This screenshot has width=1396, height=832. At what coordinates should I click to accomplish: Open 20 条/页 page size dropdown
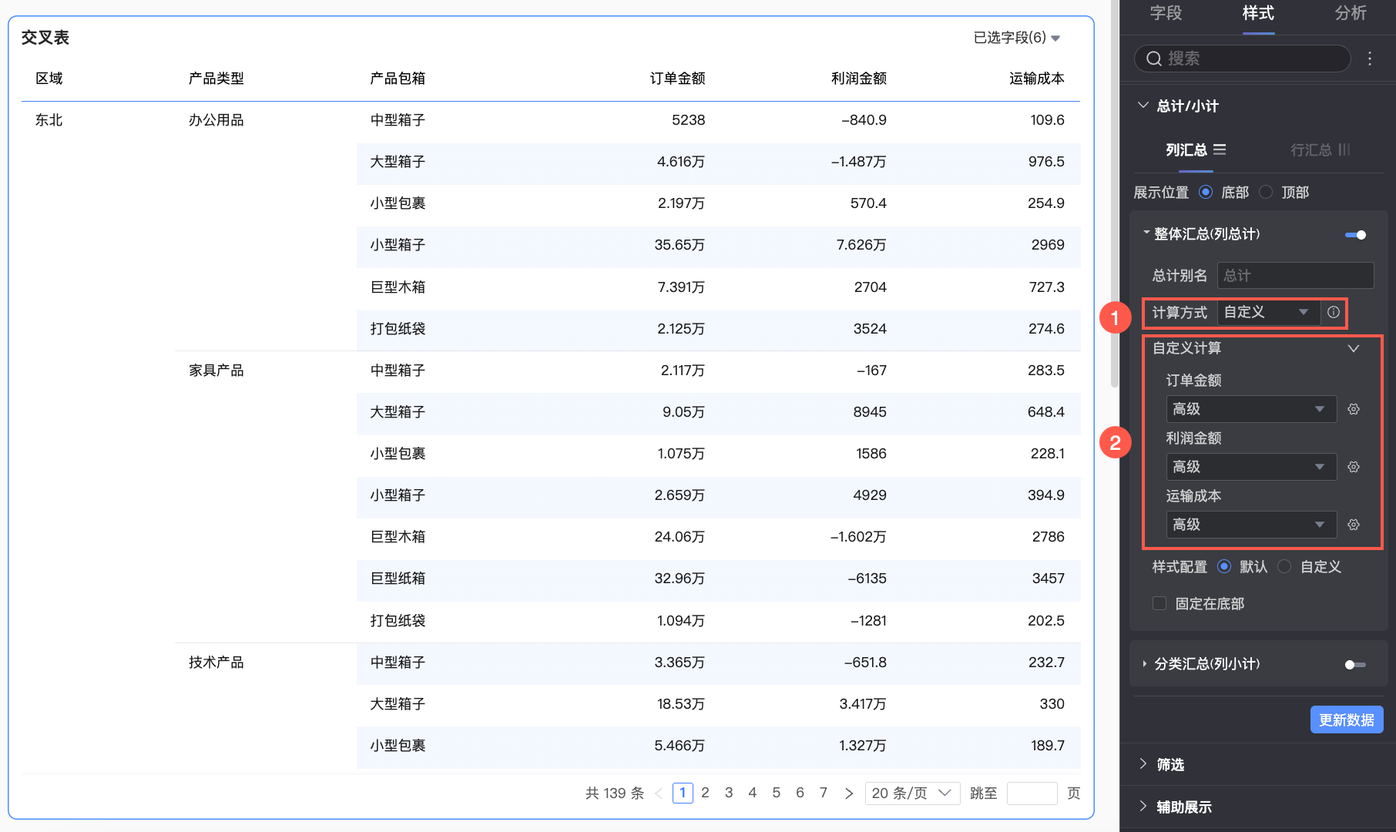point(912,793)
